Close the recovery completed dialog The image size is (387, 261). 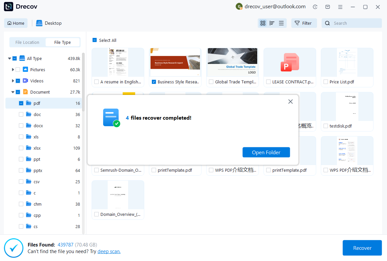(290, 101)
